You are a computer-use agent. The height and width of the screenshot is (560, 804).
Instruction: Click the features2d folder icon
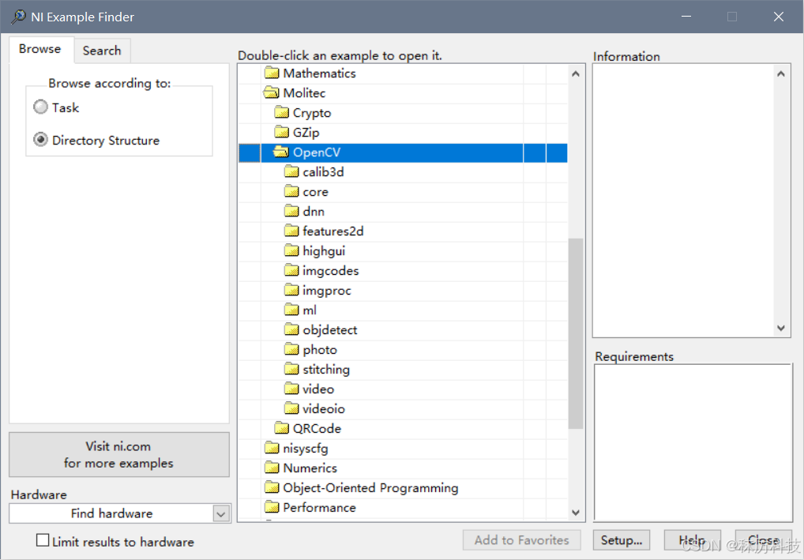pos(291,231)
